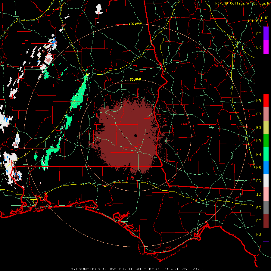Click the GC gray legend color swatch
Screen dimensions: 271x271
click(266, 207)
